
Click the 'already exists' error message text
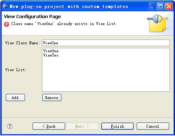click(x=64, y=24)
